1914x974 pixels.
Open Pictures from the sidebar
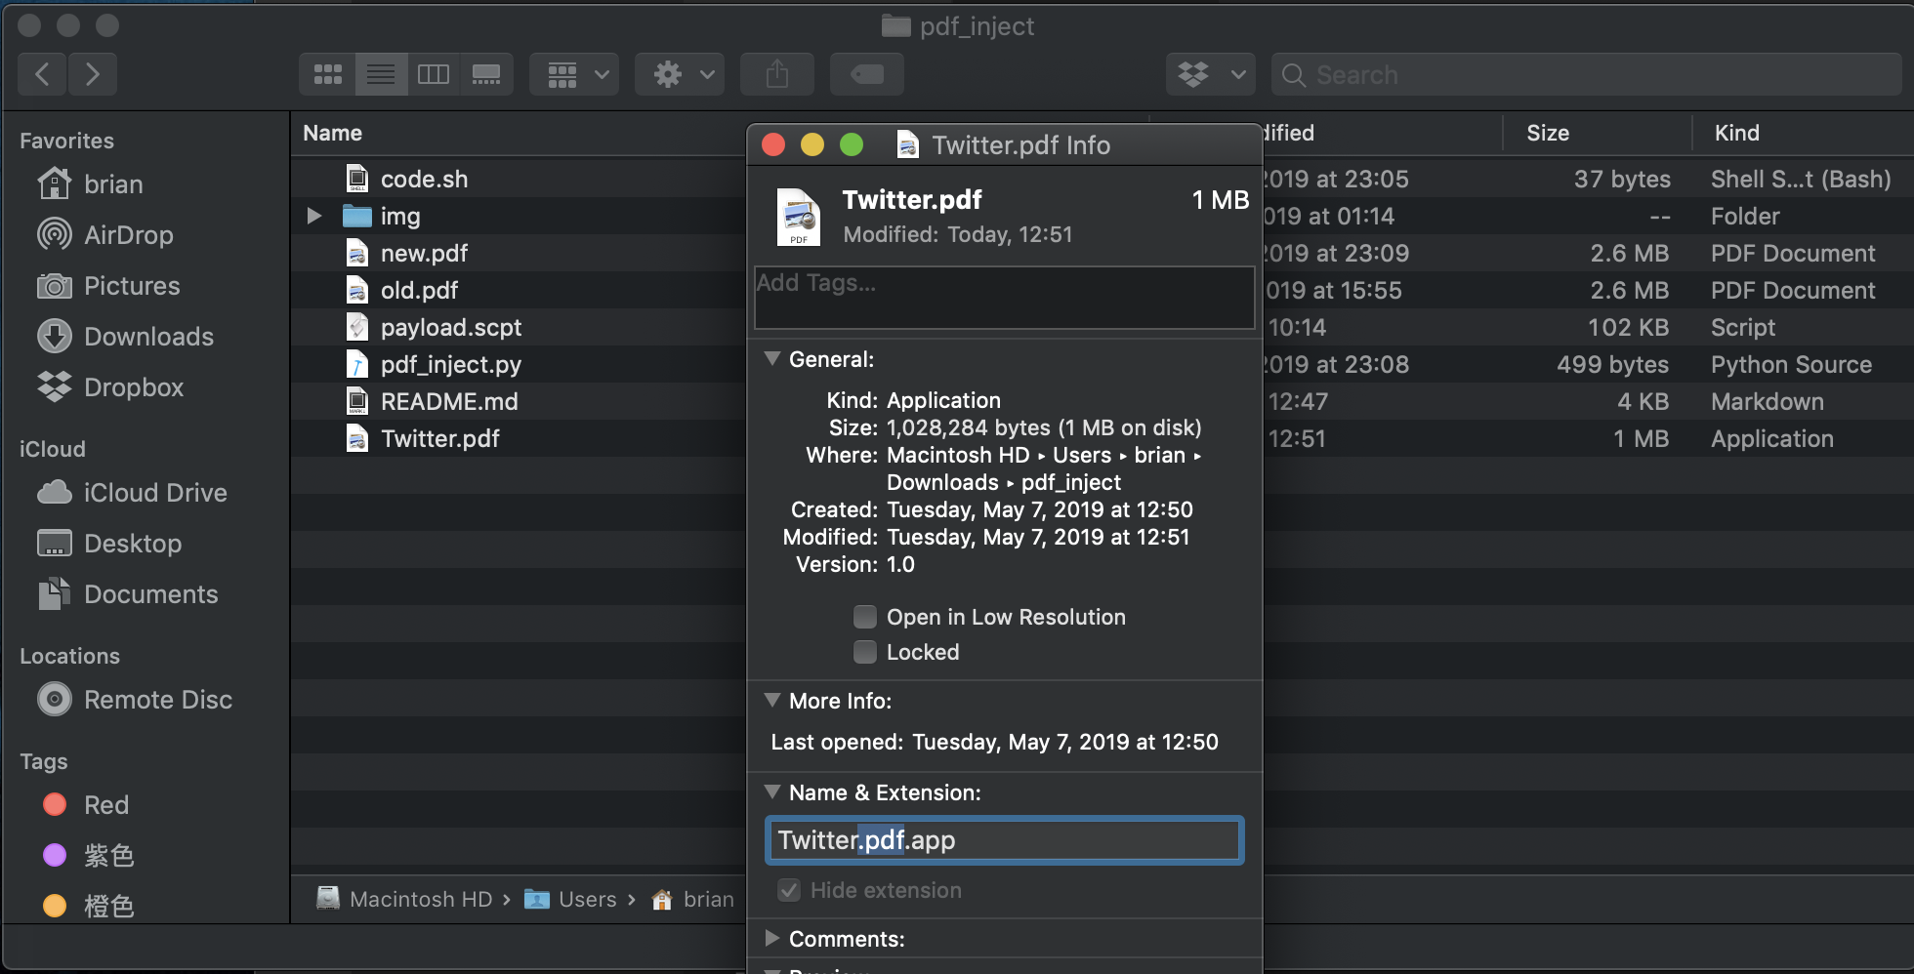108,285
